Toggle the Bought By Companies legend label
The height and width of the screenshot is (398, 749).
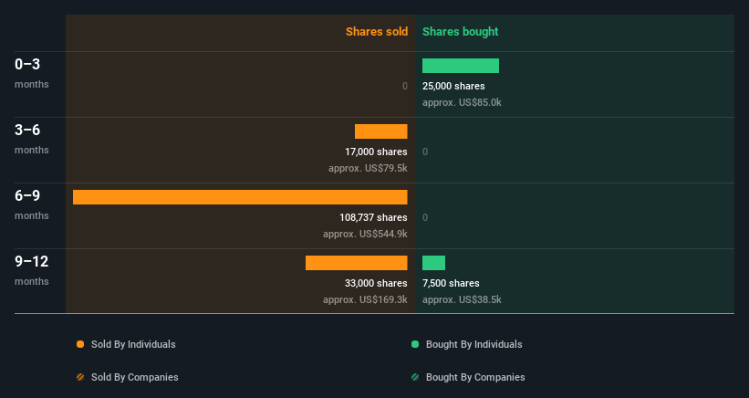coord(475,377)
